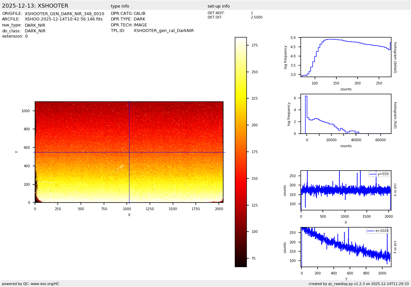The height and width of the screenshot is (287, 411).
Task: Select the 'type info' header
Action: 120,6
